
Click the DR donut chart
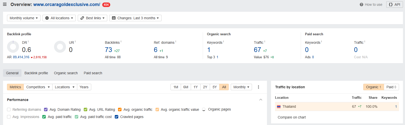[x=13, y=47]
